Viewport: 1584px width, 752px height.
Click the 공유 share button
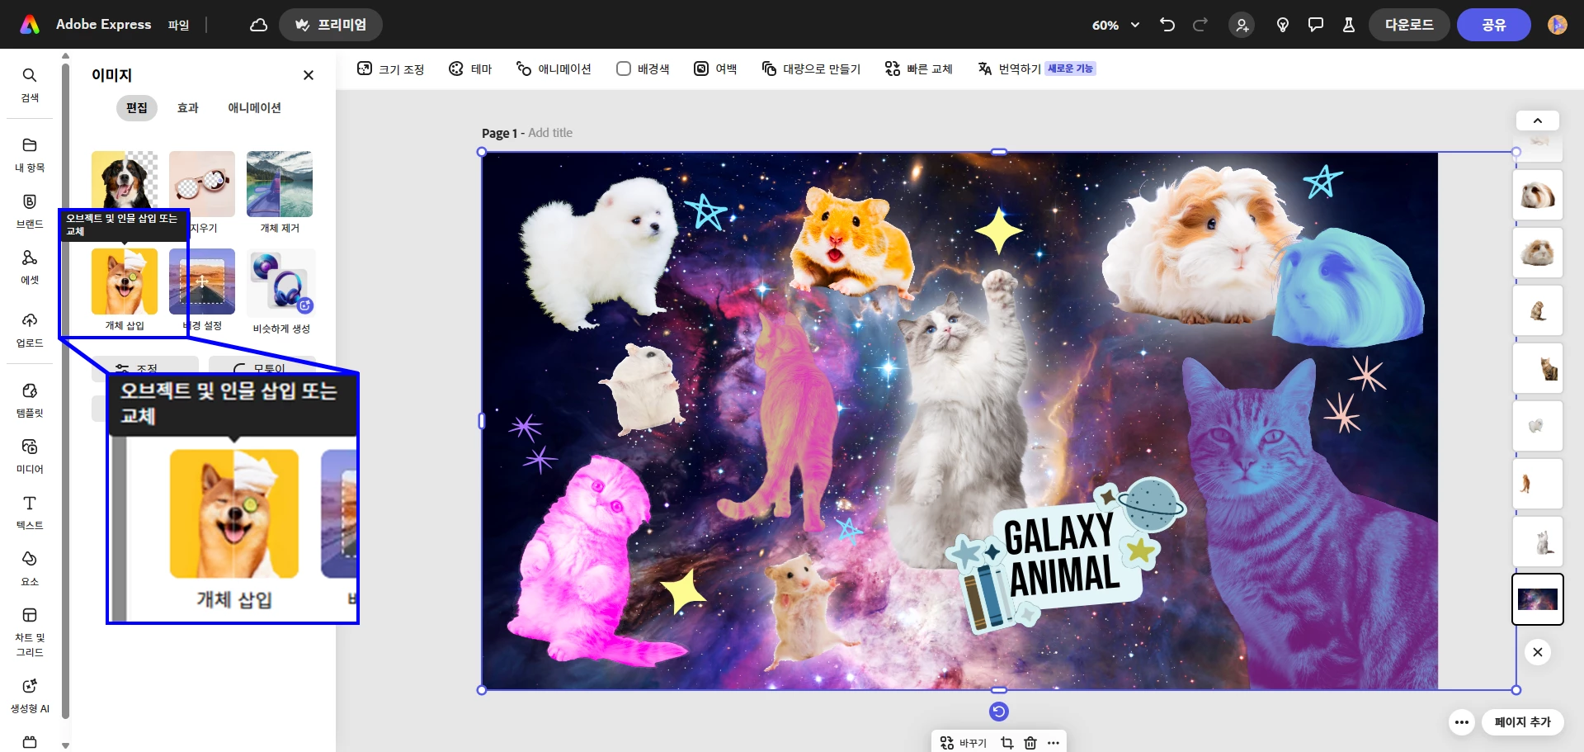(x=1494, y=25)
